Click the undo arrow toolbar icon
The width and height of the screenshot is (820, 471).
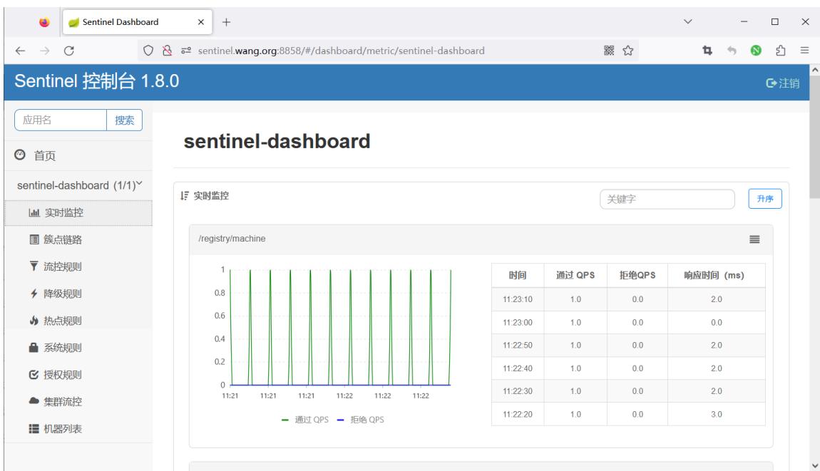click(732, 50)
